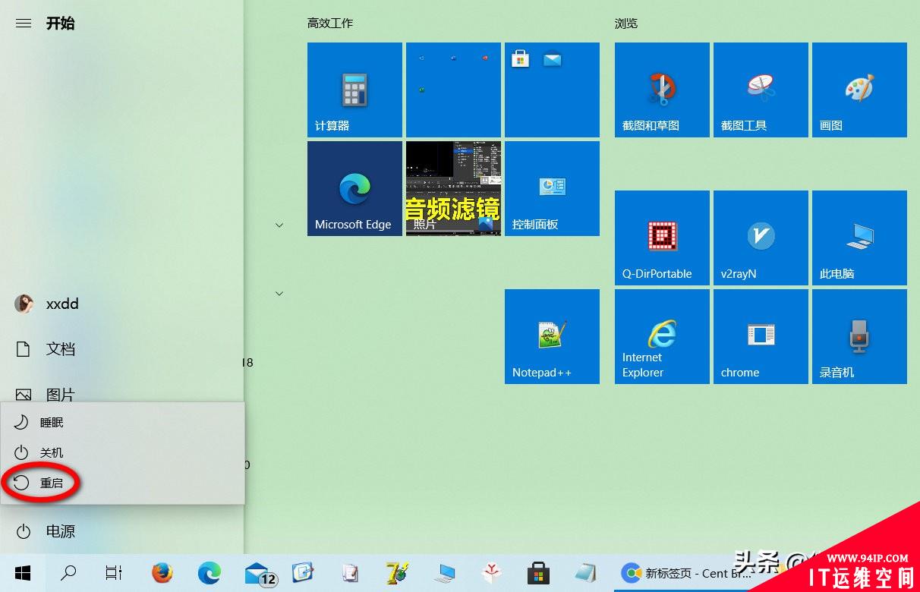Image resolution: width=920 pixels, height=592 pixels.
Task: Open Microsoft Store icon inside the tile folder
Action: pos(521,58)
